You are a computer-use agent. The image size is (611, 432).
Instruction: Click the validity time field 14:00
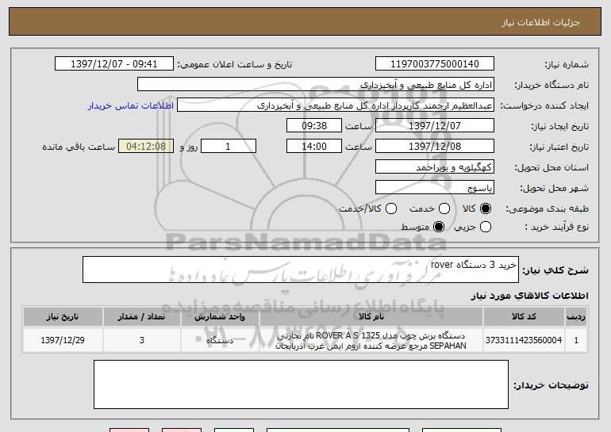pyautogui.click(x=314, y=147)
